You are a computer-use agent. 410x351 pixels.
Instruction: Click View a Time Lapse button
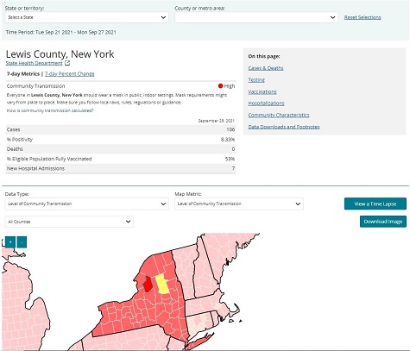coord(375,204)
